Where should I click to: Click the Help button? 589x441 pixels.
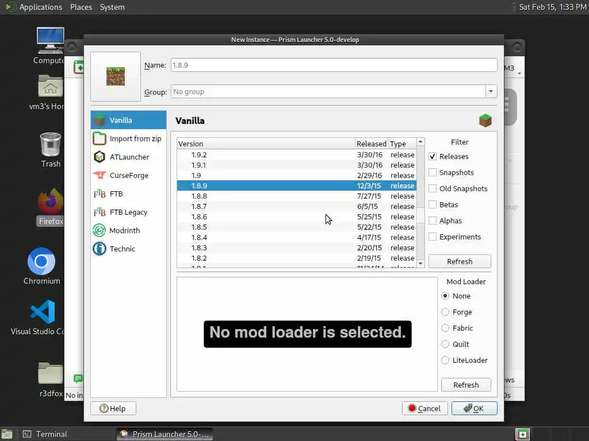[113, 408]
